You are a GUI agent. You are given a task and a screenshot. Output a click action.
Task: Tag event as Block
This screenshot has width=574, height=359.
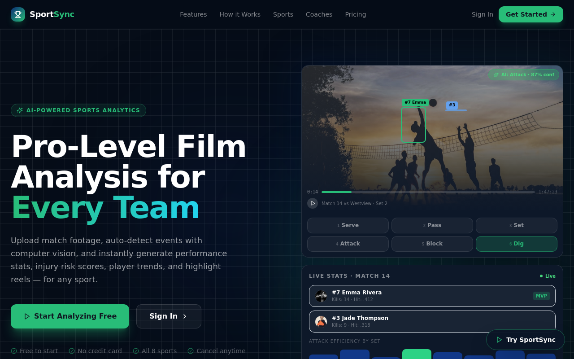[432, 244]
